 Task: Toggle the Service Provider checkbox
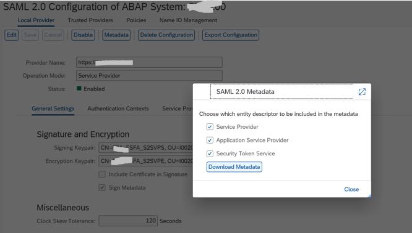coord(210,127)
